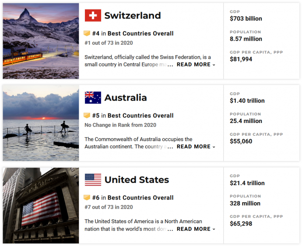This screenshot has height=246, width=302.
Task: Click United States' $65,298 GDP per capita
Action: coord(241,224)
